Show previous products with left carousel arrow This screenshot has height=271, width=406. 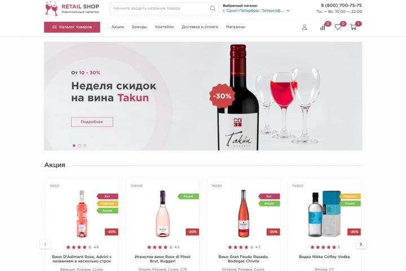[x=45, y=244]
